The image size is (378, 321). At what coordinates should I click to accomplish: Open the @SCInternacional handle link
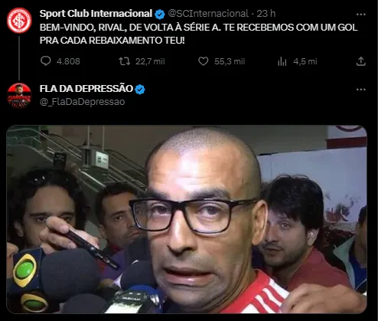[208, 14]
